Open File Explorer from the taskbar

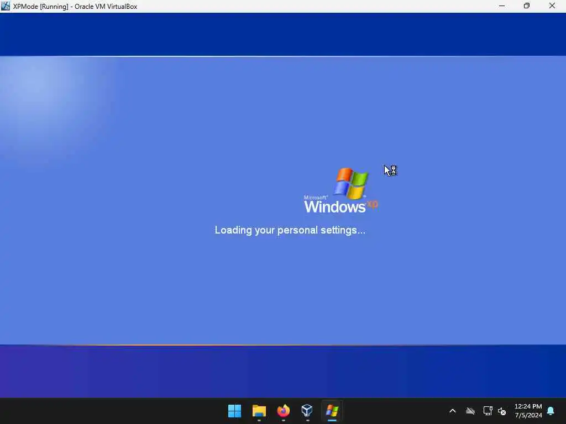click(259, 411)
